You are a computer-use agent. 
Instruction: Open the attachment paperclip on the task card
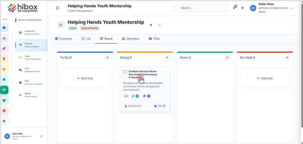tap(133, 96)
